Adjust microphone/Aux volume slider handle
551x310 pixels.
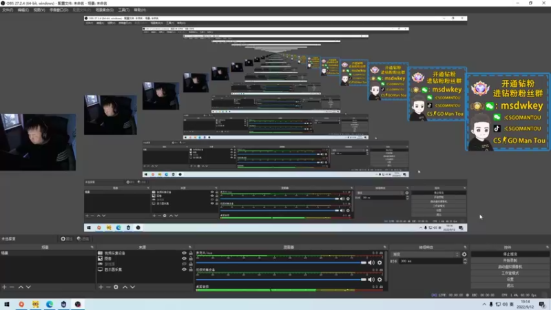pos(364,262)
